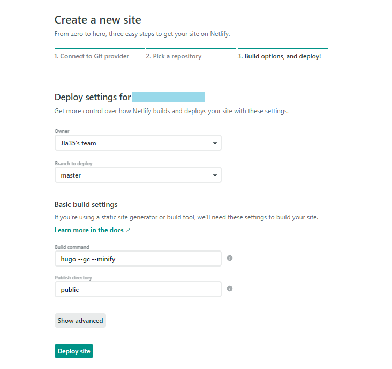Open the Owner dropdown showing Jia35's team
The height and width of the screenshot is (369, 392).
pos(138,143)
